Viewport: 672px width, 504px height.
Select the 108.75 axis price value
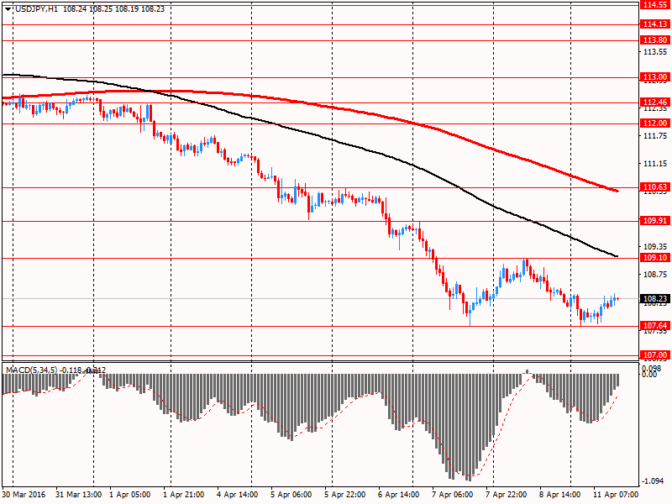pyautogui.click(x=655, y=275)
